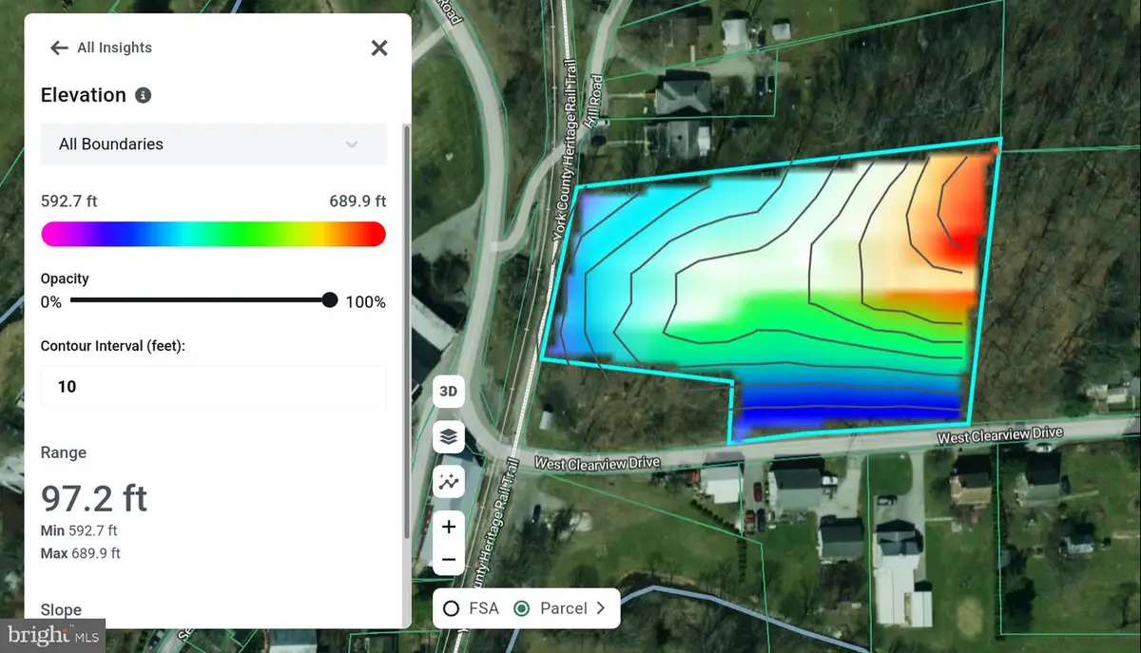
Task: Click the line chart icon below layers
Action: [449, 483]
